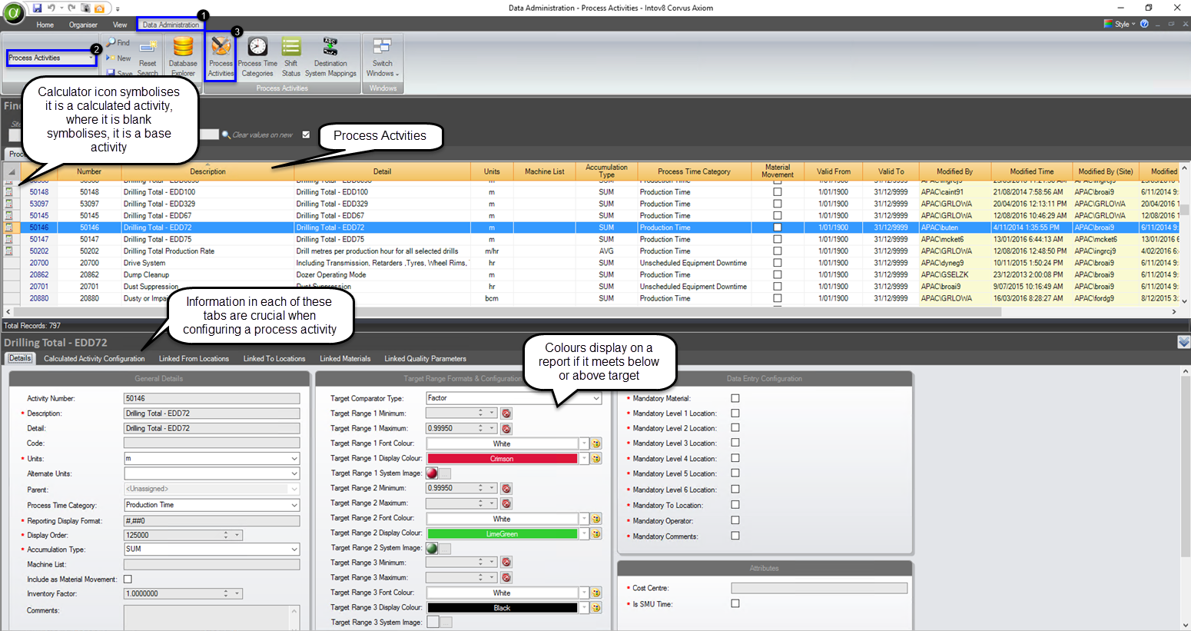Enable Mandatory Material checkbox

[735, 398]
